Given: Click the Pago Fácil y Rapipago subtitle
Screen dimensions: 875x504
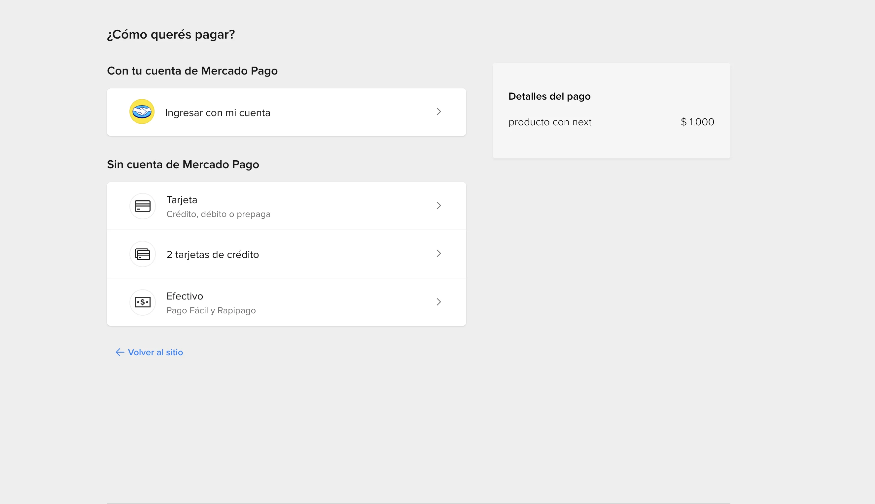Looking at the screenshot, I should 211,310.
